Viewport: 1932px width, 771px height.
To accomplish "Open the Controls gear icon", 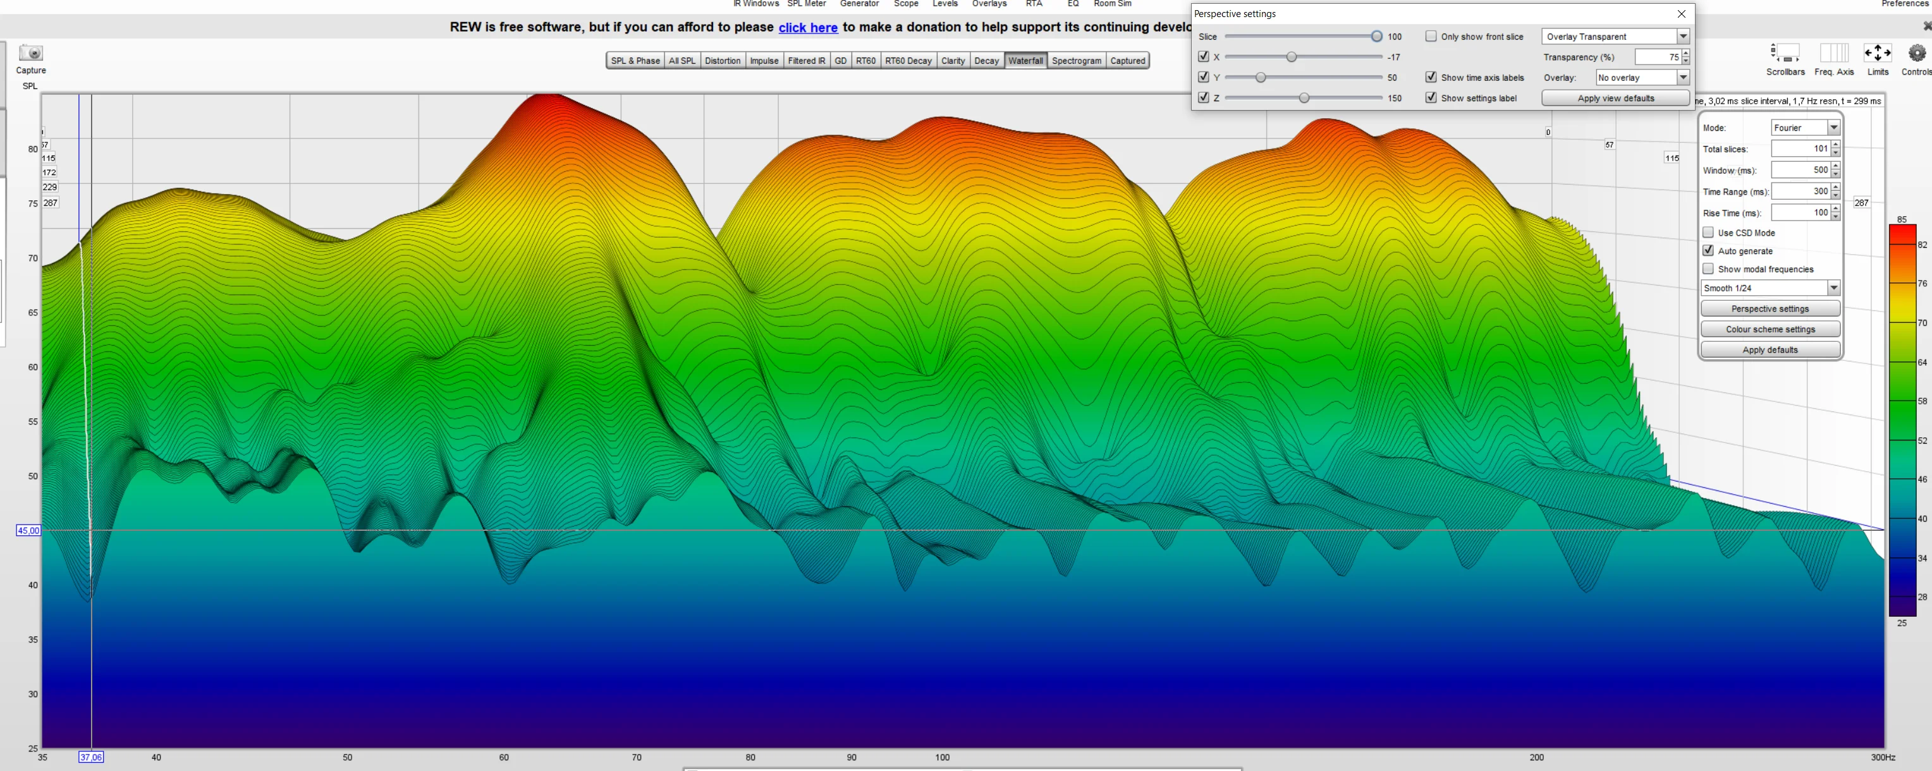I will (x=1916, y=53).
